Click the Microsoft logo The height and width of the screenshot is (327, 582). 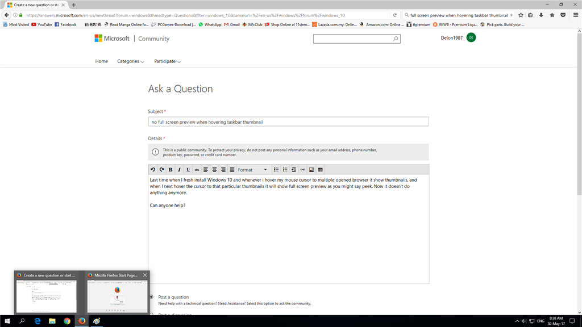click(x=112, y=39)
